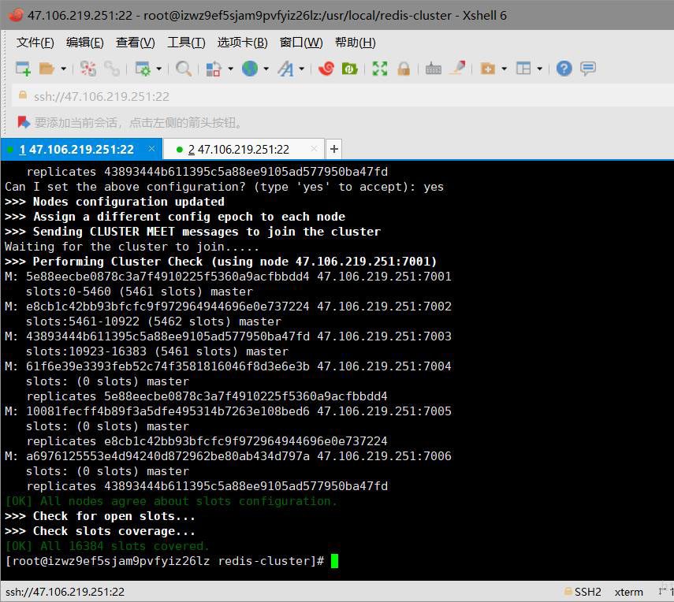Screen dimensions: 674x602
Task: Expand the add-folder icon dropdown arrow
Action: tap(505, 69)
